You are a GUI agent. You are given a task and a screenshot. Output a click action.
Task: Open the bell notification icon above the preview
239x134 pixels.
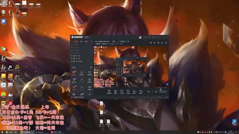point(162,43)
